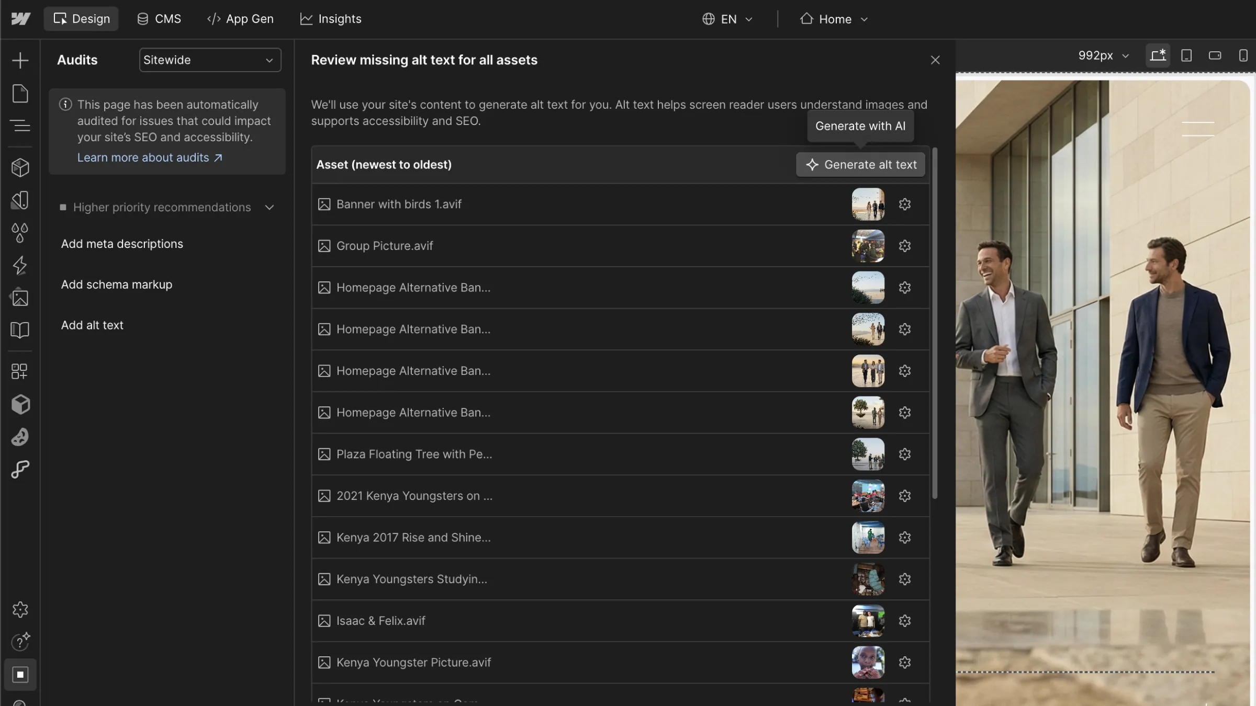Open the Interactions lightning bolt icon
The height and width of the screenshot is (706, 1256).
click(x=20, y=265)
